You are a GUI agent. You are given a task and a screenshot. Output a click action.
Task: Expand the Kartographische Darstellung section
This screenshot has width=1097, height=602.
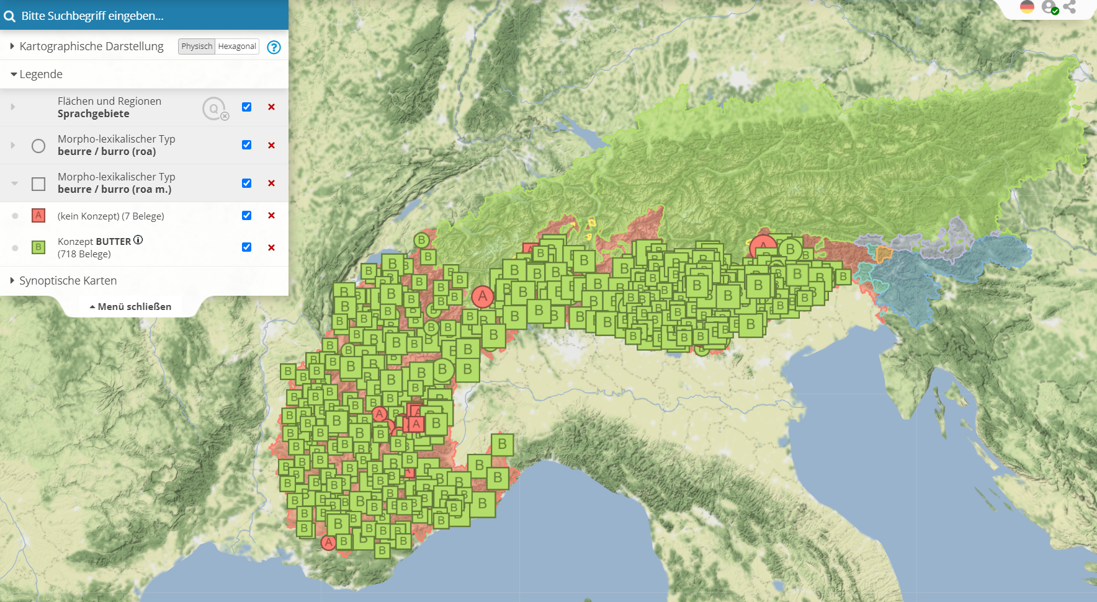pyautogui.click(x=87, y=46)
